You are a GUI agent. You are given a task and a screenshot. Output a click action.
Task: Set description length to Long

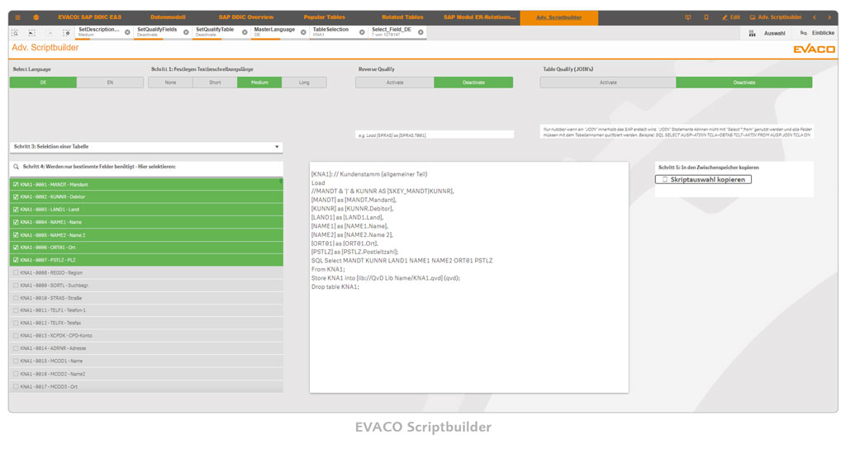pyautogui.click(x=304, y=83)
